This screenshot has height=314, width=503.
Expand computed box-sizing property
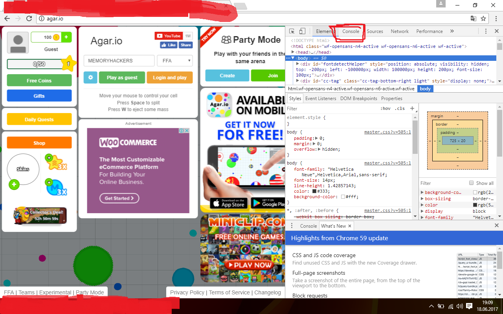pyautogui.click(x=422, y=199)
